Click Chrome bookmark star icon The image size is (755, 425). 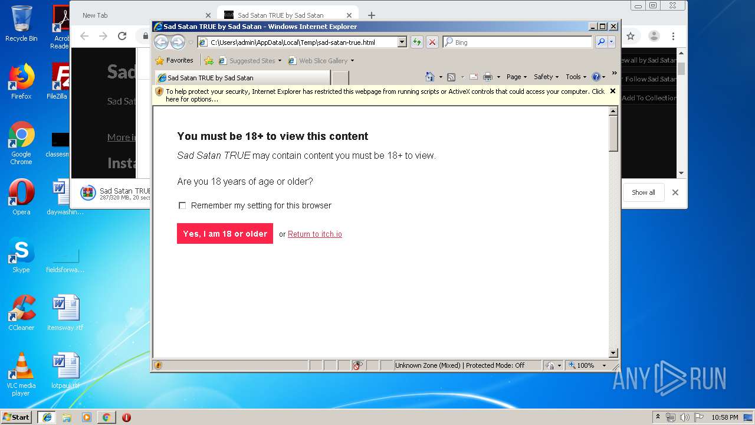(x=631, y=36)
